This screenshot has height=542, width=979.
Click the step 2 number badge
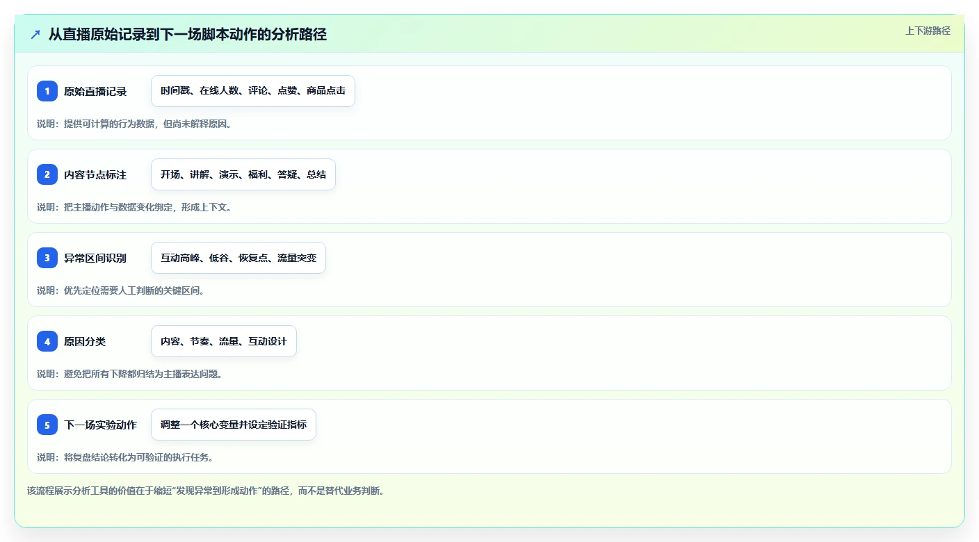(x=47, y=174)
